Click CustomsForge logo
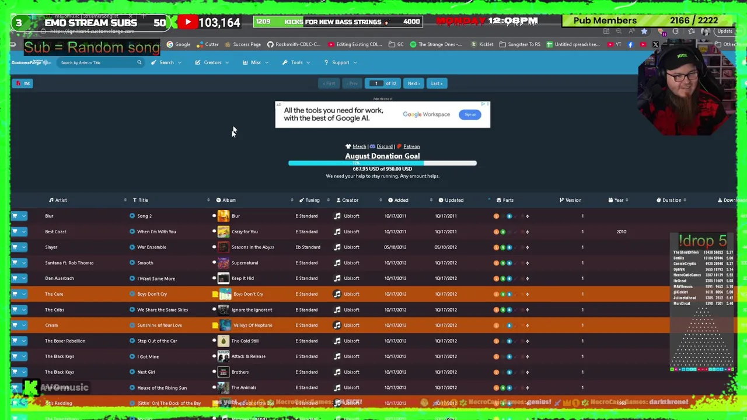This screenshot has height=420, width=747. [x=32, y=62]
